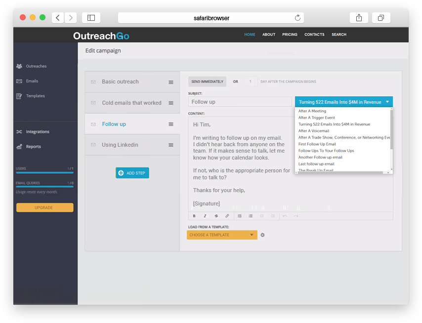Open the Reports sidebar section
The height and width of the screenshot is (323, 422).
29,147
